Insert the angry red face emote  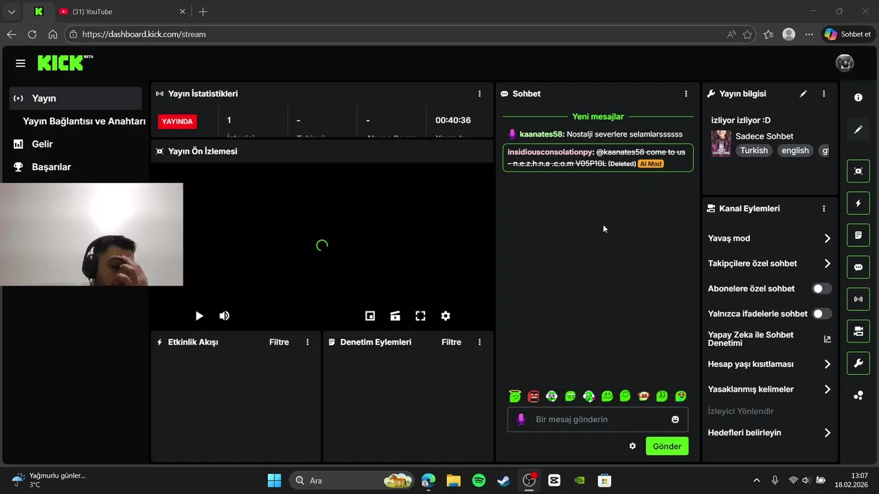click(534, 396)
